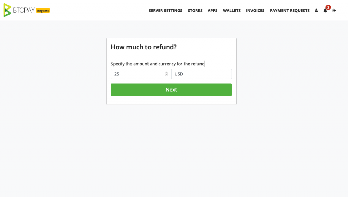The width and height of the screenshot is (348, 197).
Task: Navigate to Wallets
Action: [x=231, y=11]
